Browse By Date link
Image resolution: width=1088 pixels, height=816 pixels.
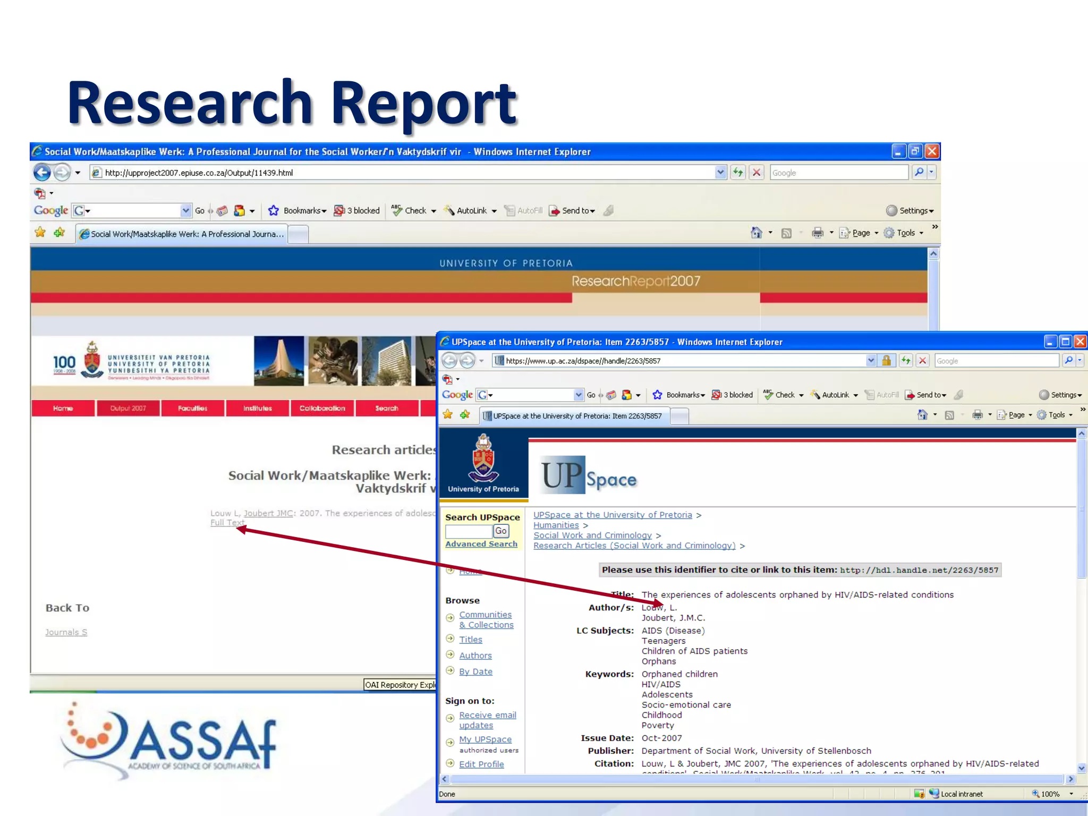point(475,671)
